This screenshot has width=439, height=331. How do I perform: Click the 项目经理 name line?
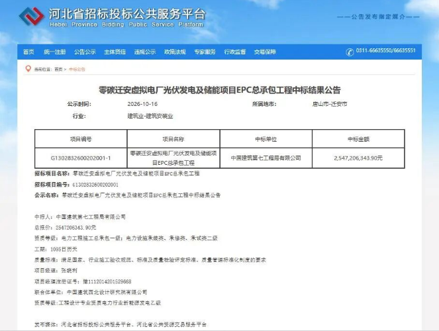click(56, 271)
